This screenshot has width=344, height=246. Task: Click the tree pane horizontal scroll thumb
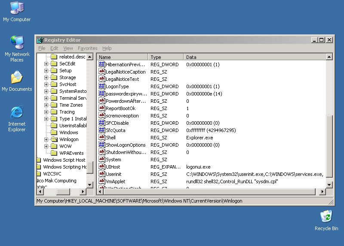tap(63, 191)
